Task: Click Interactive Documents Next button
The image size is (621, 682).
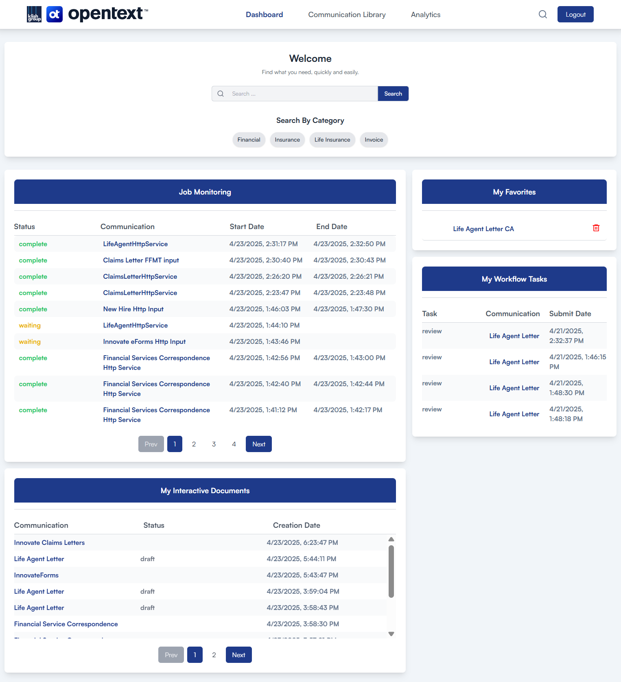Action: [x=238, y=655]
